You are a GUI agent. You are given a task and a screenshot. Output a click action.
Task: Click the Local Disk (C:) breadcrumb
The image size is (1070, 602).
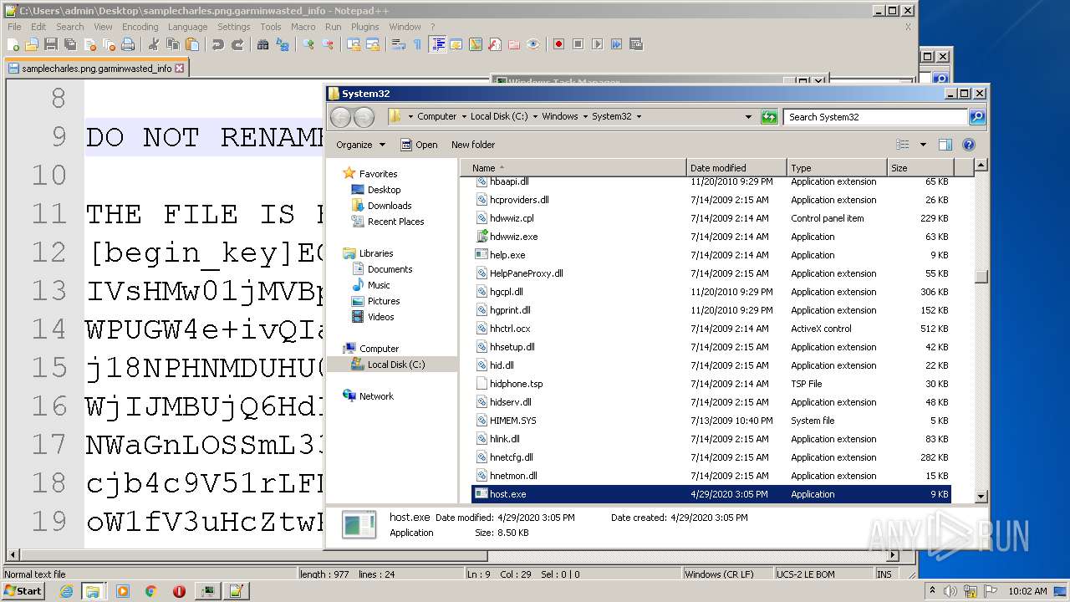(x=499, y=117)
